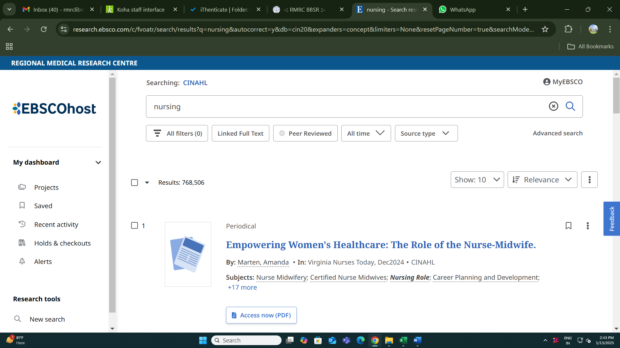Open the three-dot menu for result 1
Screen dimensions: 620x348
(x=588, y=226)
